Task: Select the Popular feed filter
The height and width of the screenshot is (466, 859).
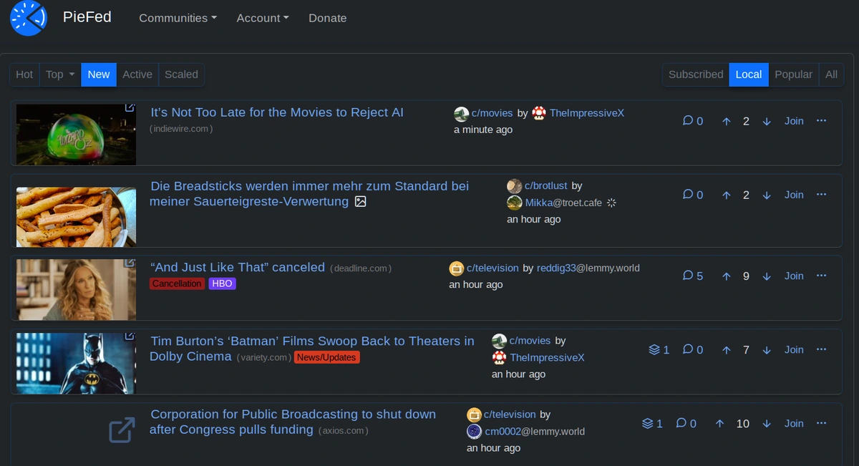Action: pyautogui.click(x=793, y=74)
